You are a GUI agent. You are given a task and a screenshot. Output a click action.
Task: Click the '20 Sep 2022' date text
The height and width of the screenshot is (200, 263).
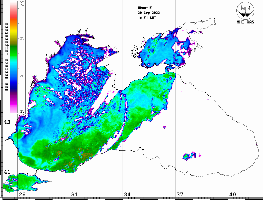(x=149, y=13)
